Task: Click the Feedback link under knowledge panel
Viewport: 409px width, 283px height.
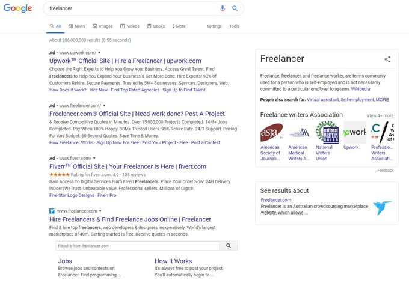Action: [x=386, y=171]
